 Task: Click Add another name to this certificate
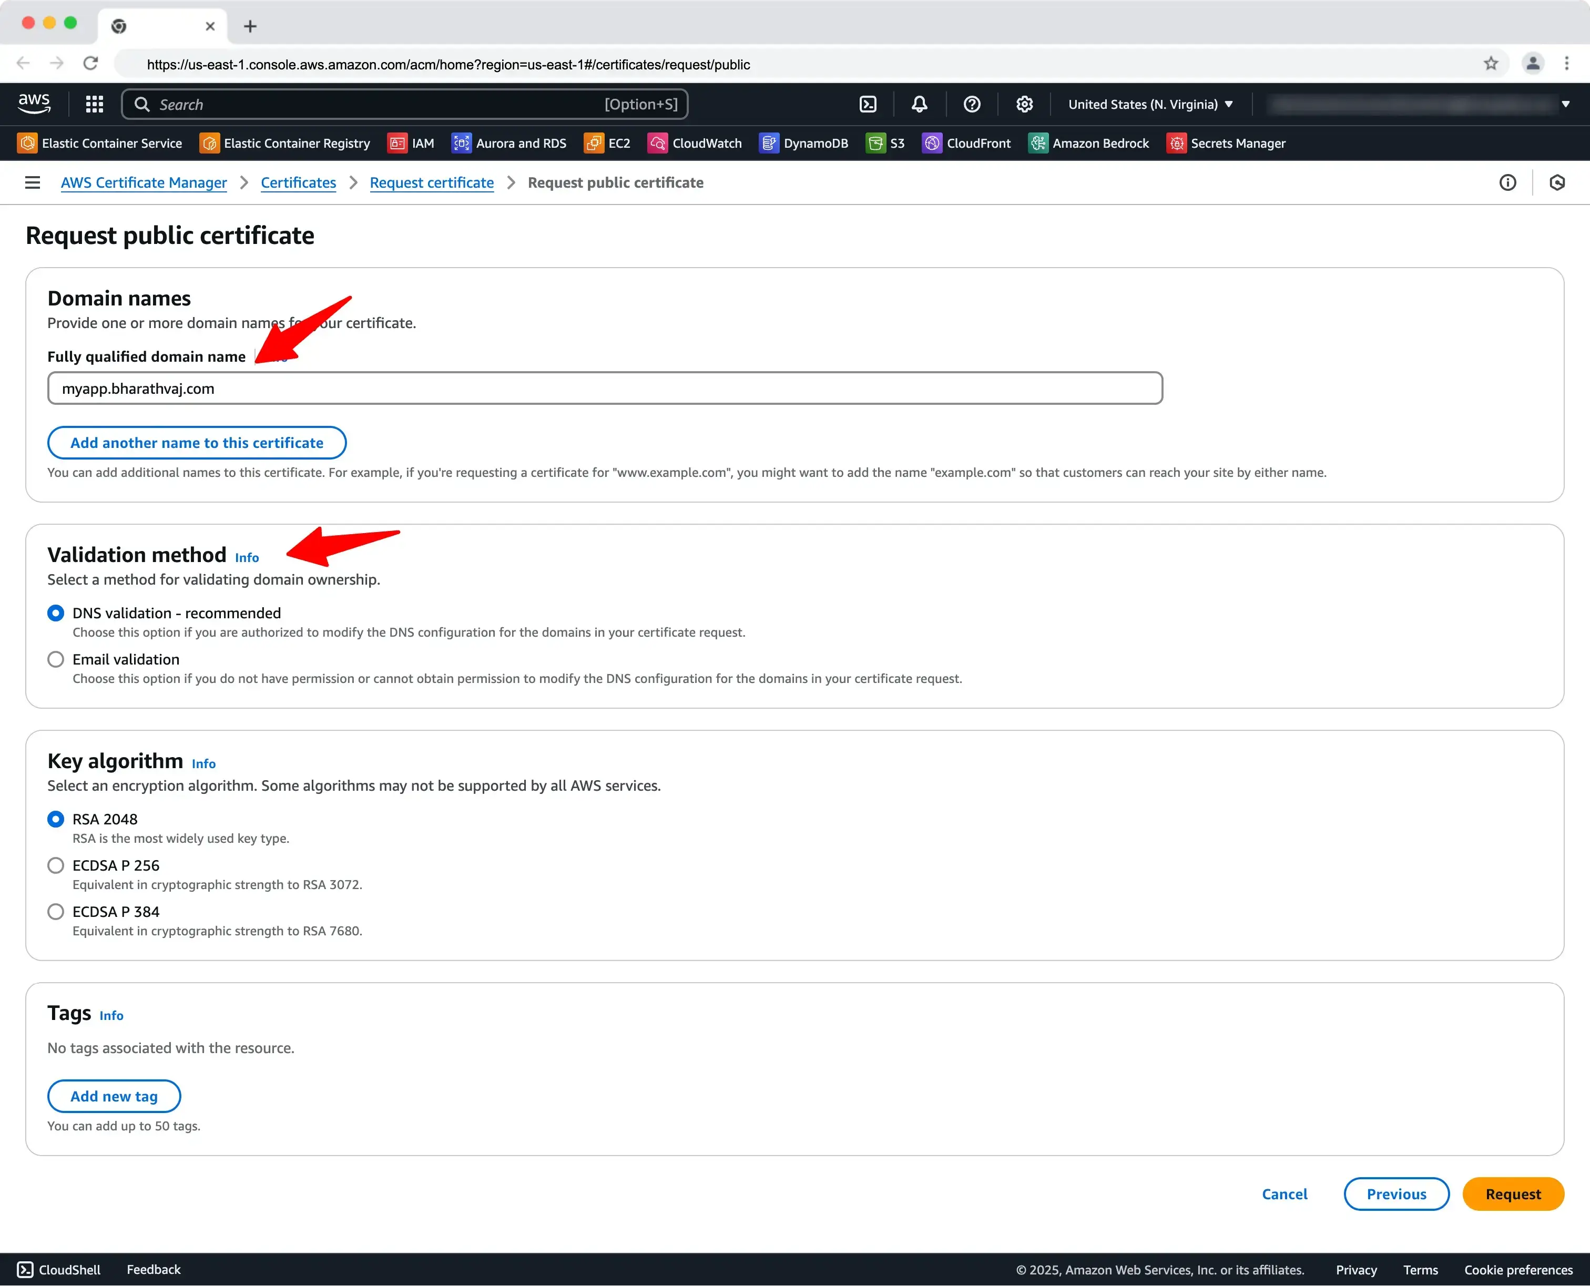[196, 442]
